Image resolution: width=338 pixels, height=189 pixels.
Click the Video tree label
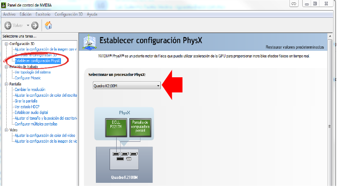coord(13,130)
